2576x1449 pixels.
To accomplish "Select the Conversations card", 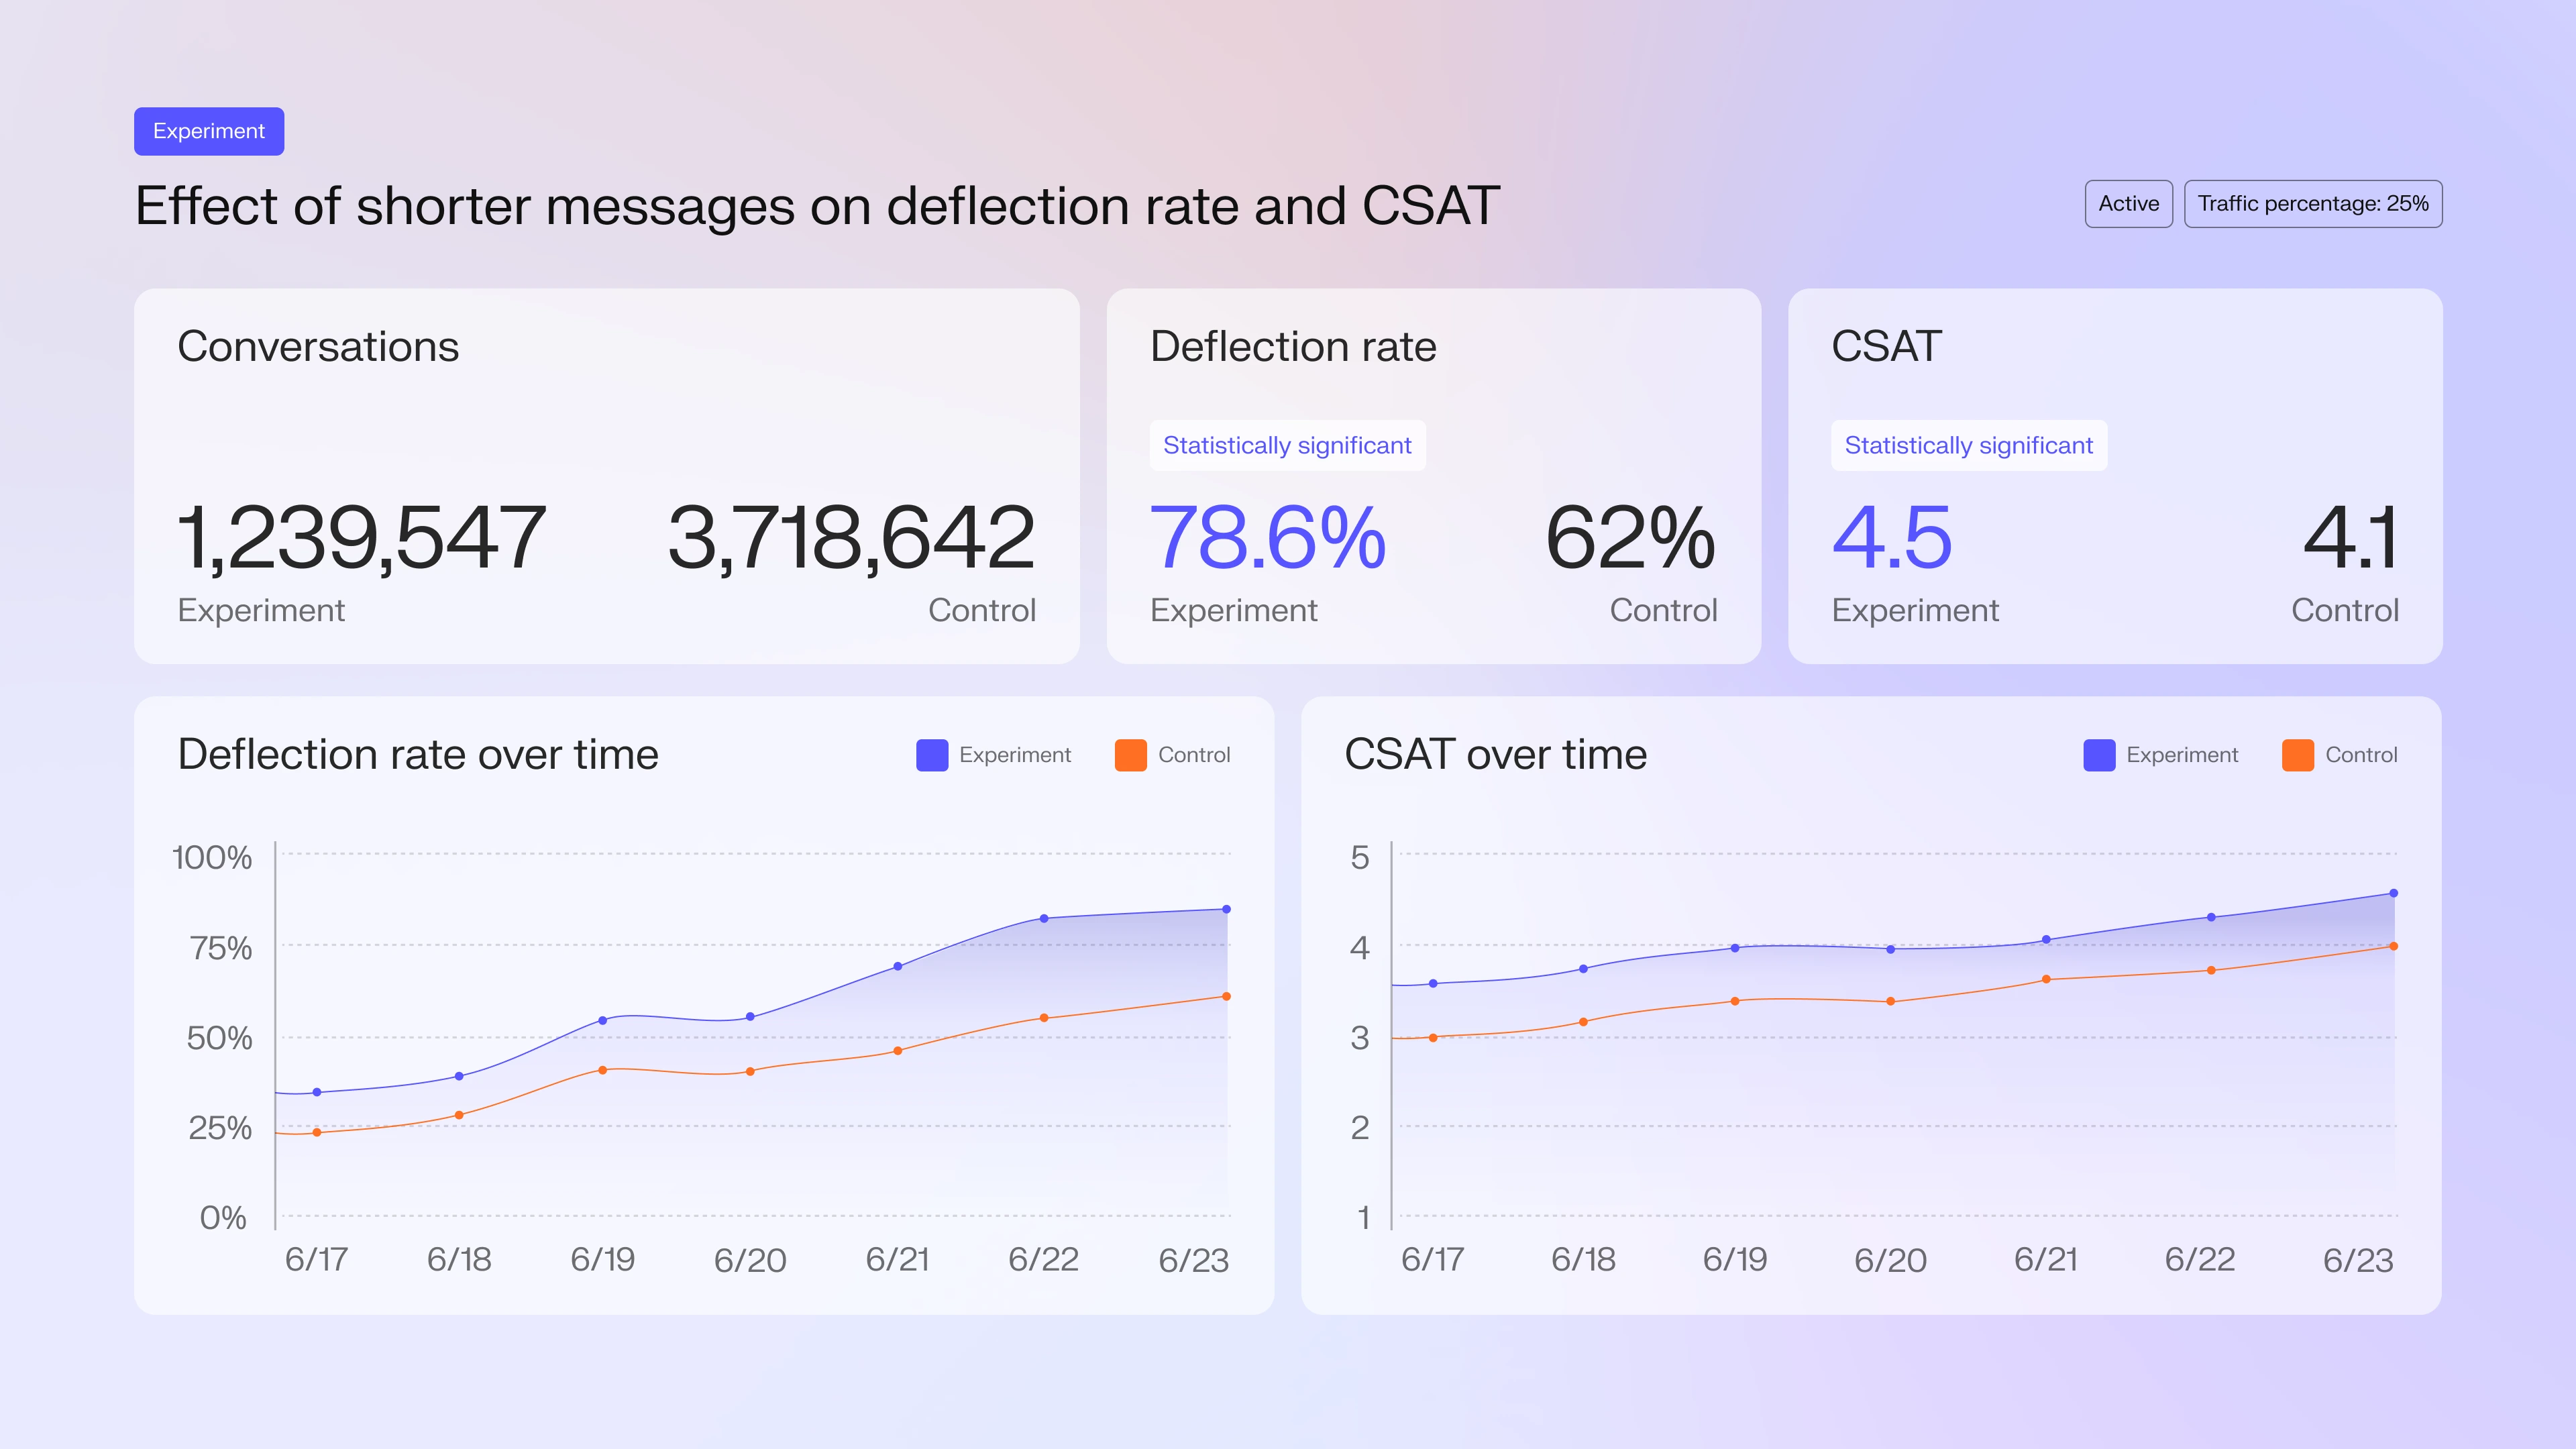I will tap(606, 475).
